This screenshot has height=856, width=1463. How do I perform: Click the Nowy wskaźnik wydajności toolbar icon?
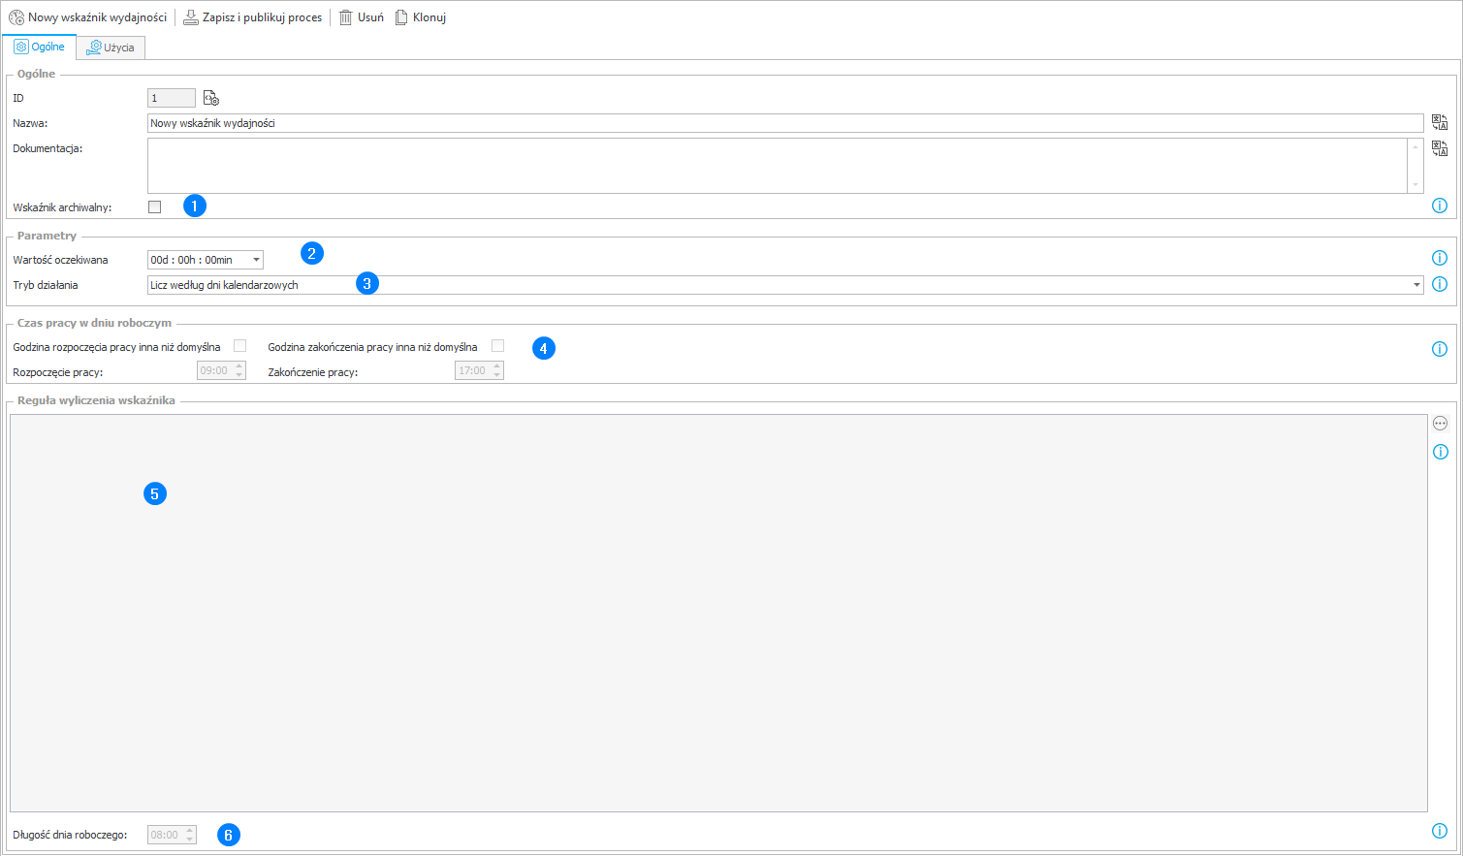pos(16,17)
